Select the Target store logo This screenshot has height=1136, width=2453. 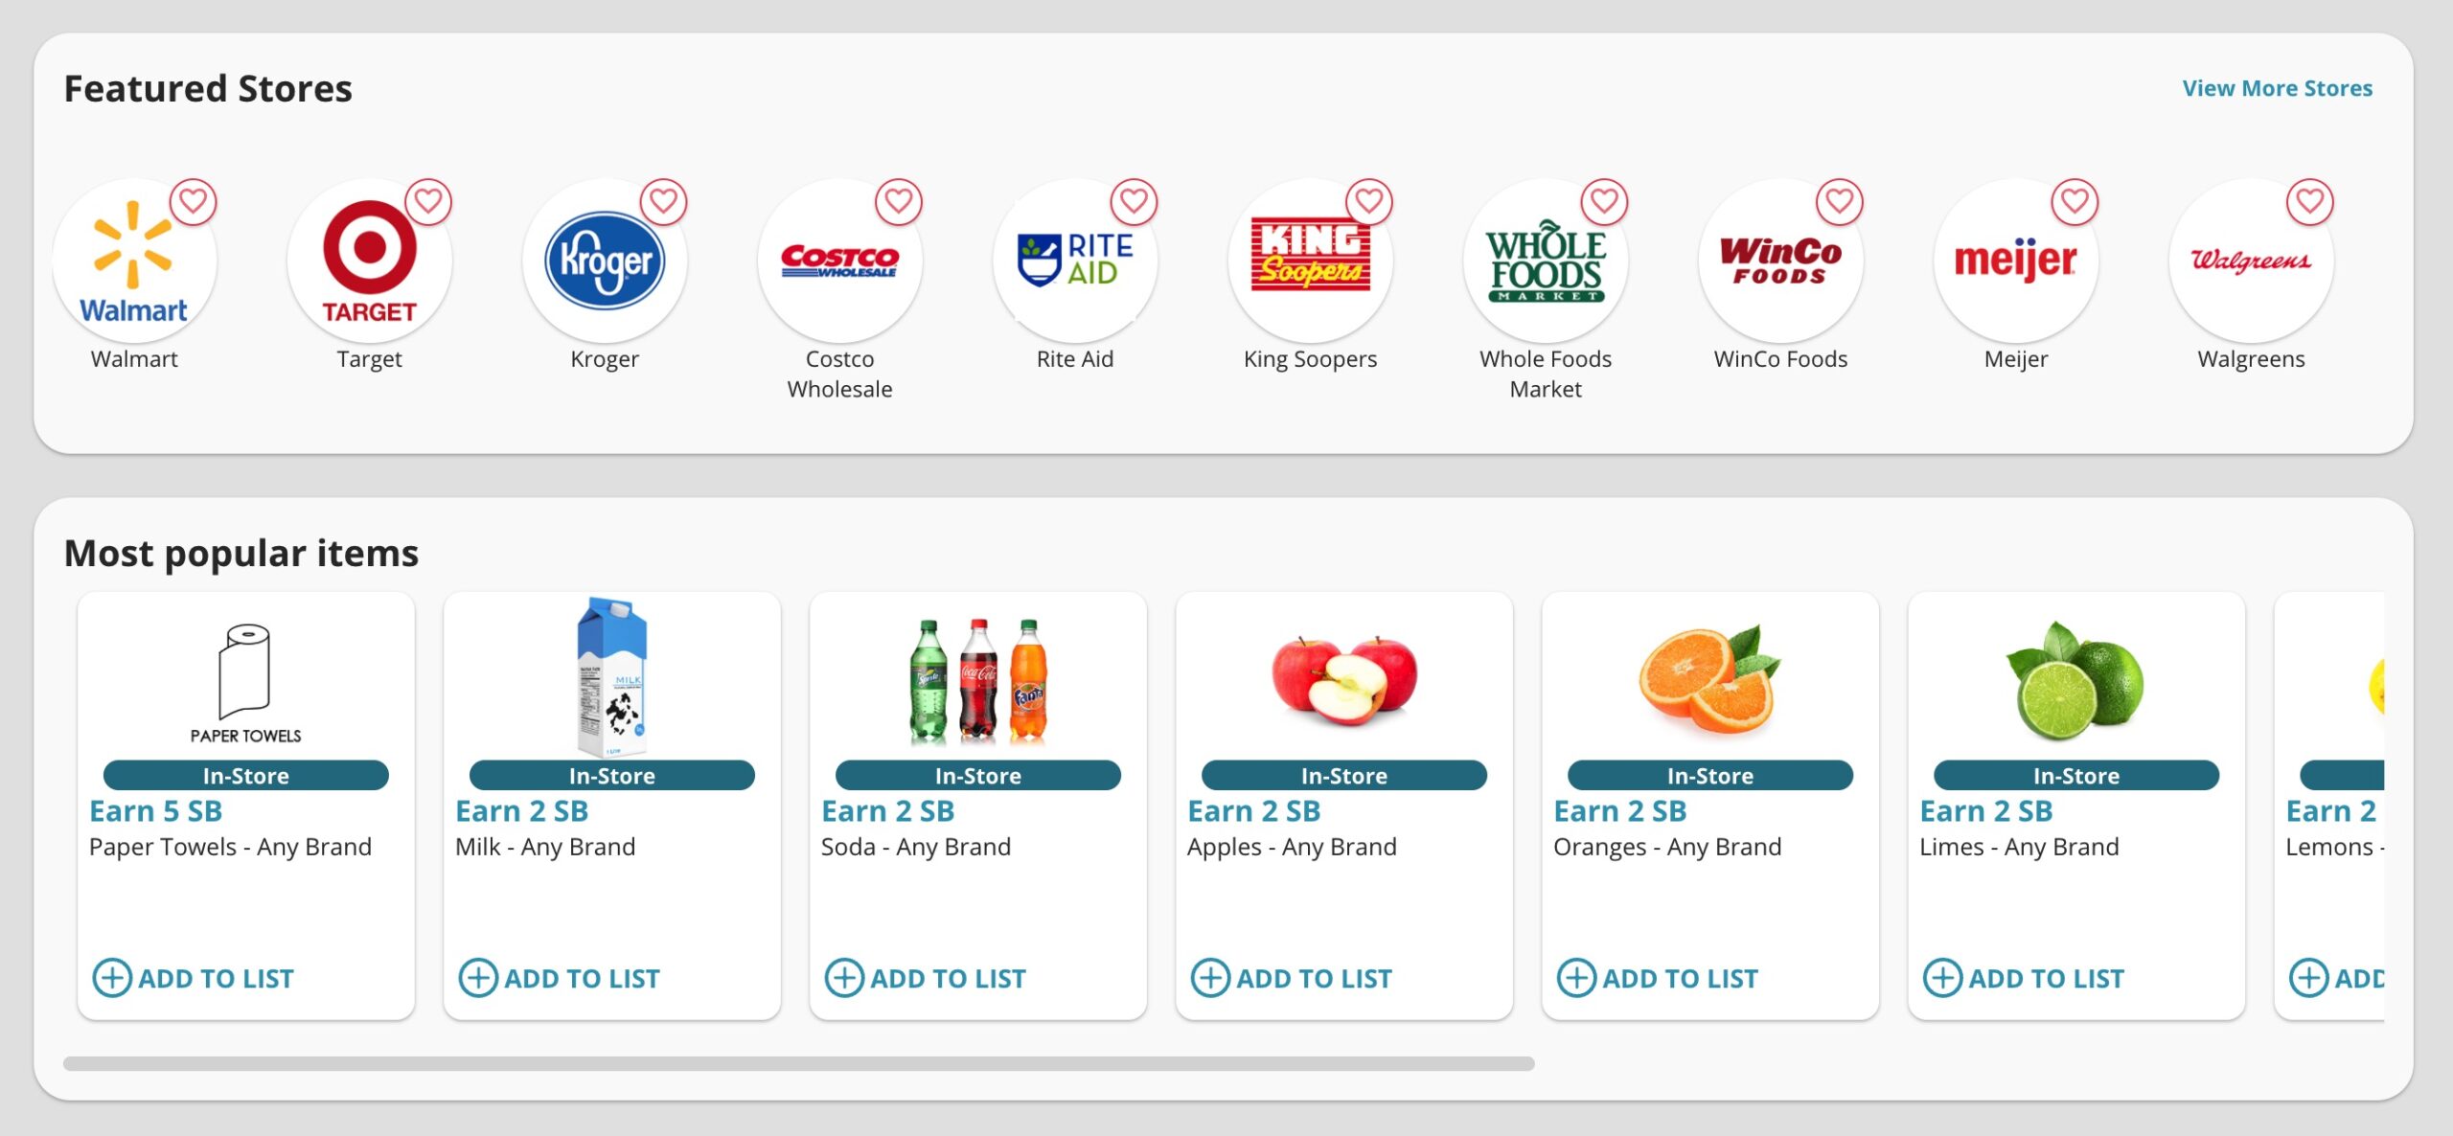tap(369, 261)
